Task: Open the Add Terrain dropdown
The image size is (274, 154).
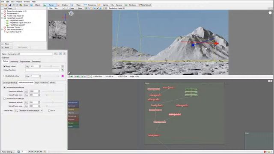Action: tap(9, 8)
